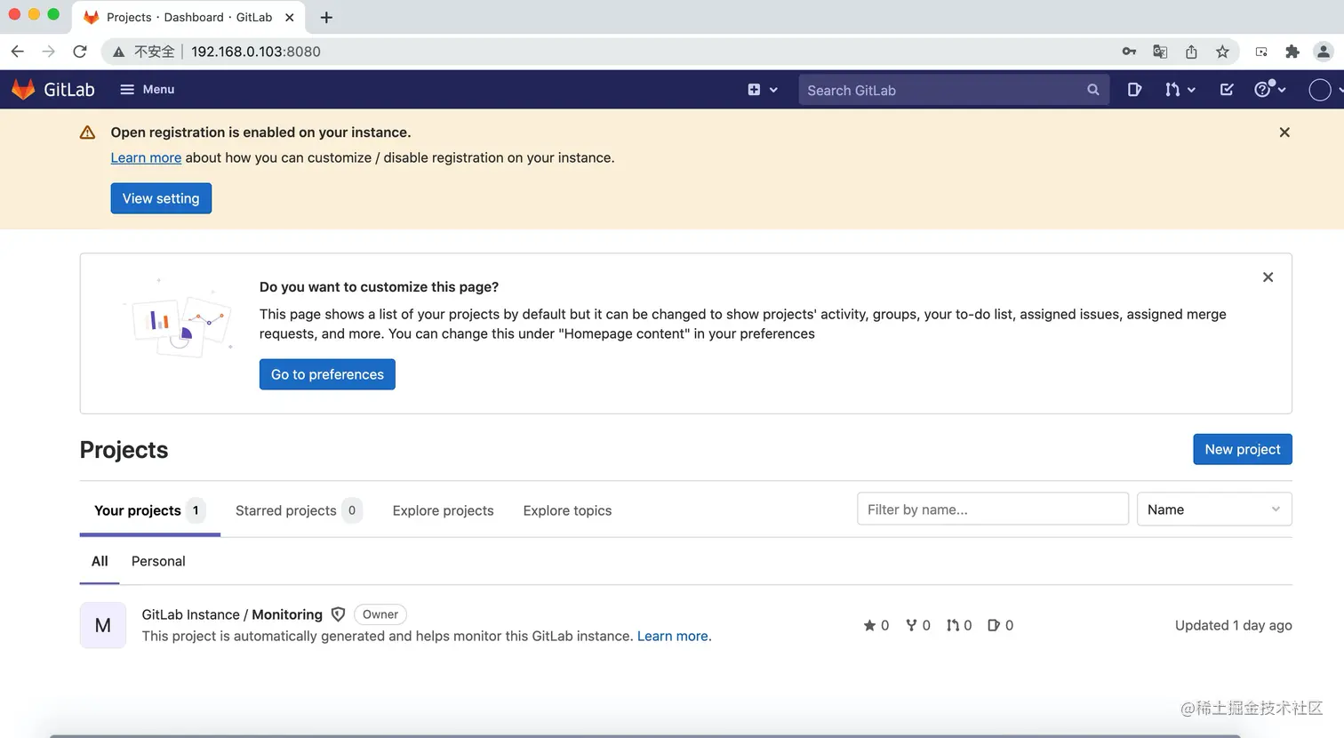
Task: Click the Monitoring project M avatar
Action: pyautogui.click(x=103, y=625)
